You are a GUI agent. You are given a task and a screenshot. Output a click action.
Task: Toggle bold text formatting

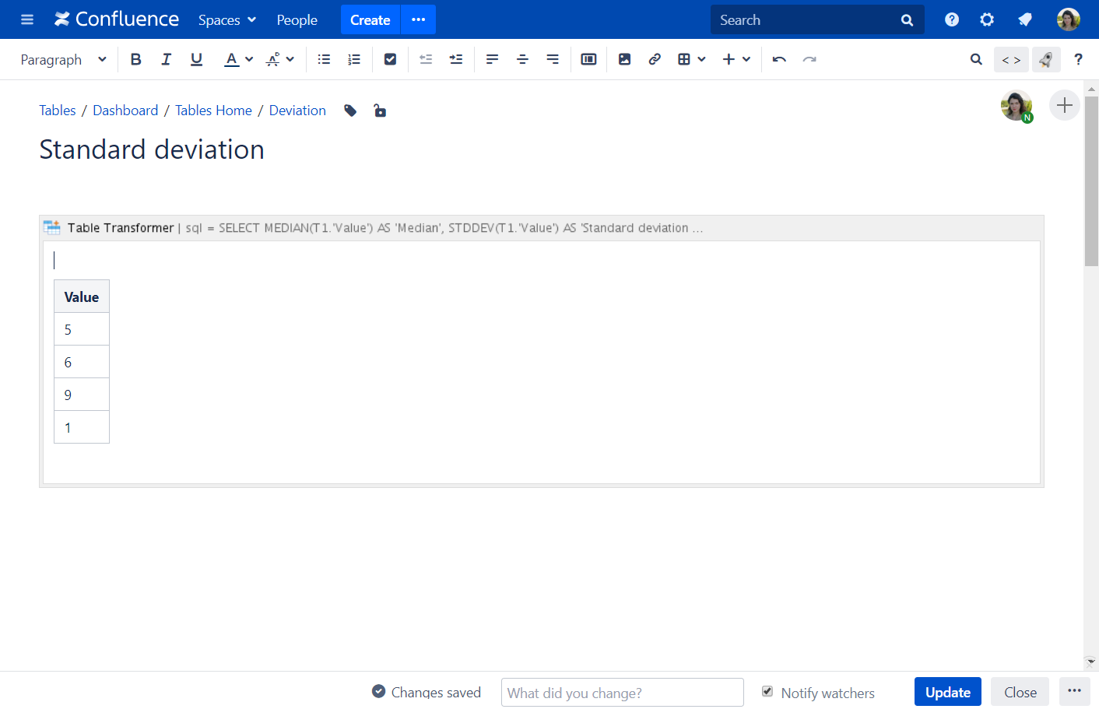click(x=136, y=59)
